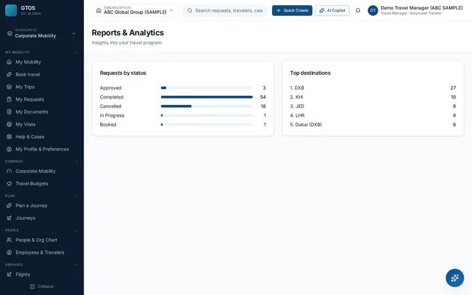
Task: Click the Plan a Journey sparkle icon
Action: 9,206
